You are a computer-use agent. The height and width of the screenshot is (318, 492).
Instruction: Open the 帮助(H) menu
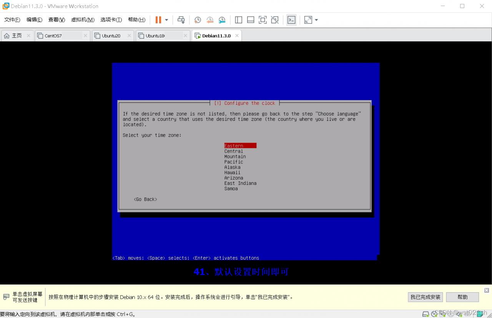point(136,20)
